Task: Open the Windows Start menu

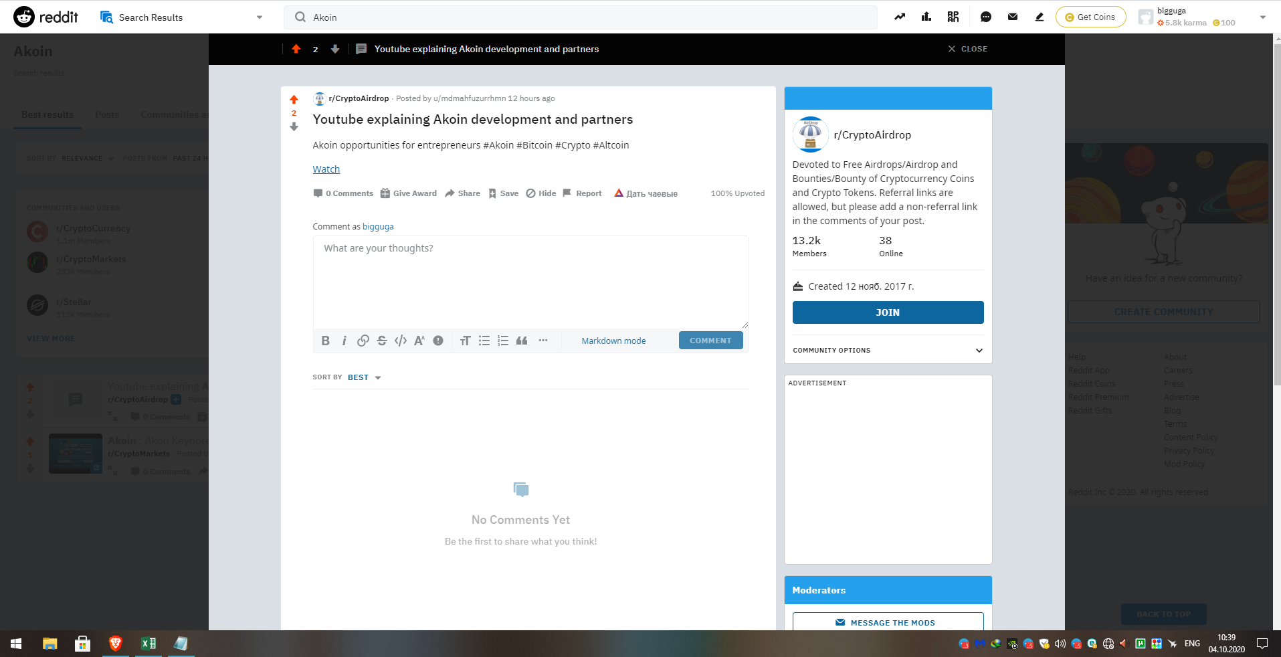Action: (x=16, y=644)
